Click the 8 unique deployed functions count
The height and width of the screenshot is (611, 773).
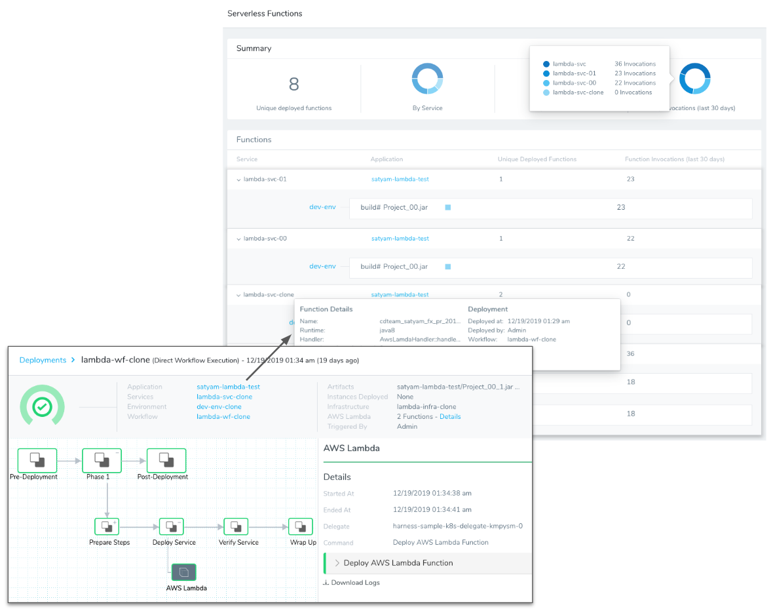(294, 85)
